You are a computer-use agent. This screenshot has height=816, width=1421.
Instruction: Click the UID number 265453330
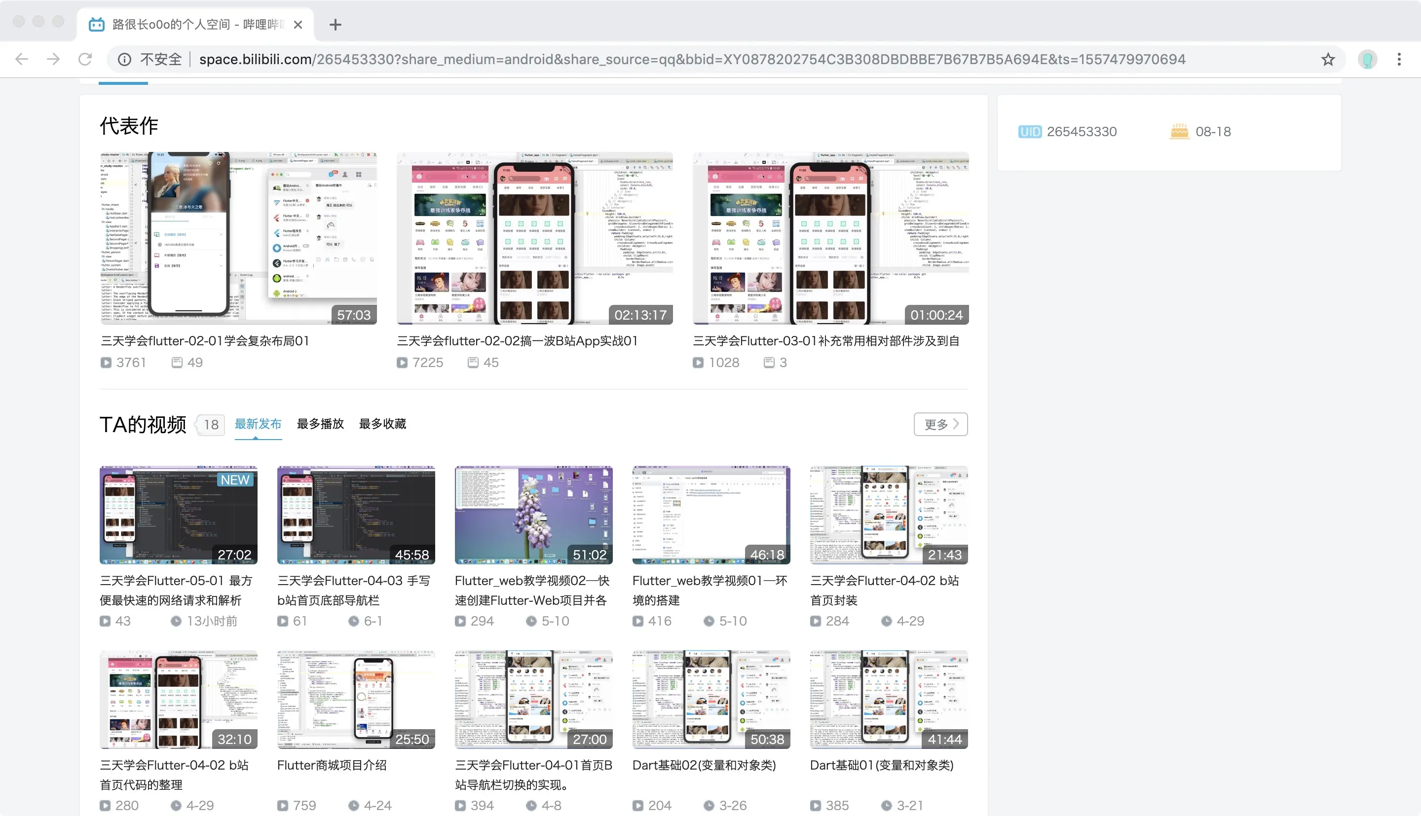(x=1082, y=132)
